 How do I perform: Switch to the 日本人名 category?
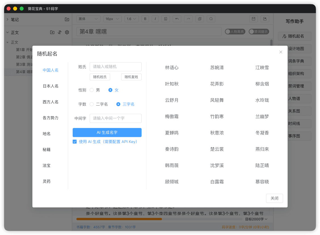point(50,86)
